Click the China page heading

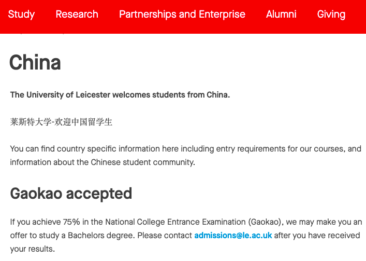(x=35, y=62)
